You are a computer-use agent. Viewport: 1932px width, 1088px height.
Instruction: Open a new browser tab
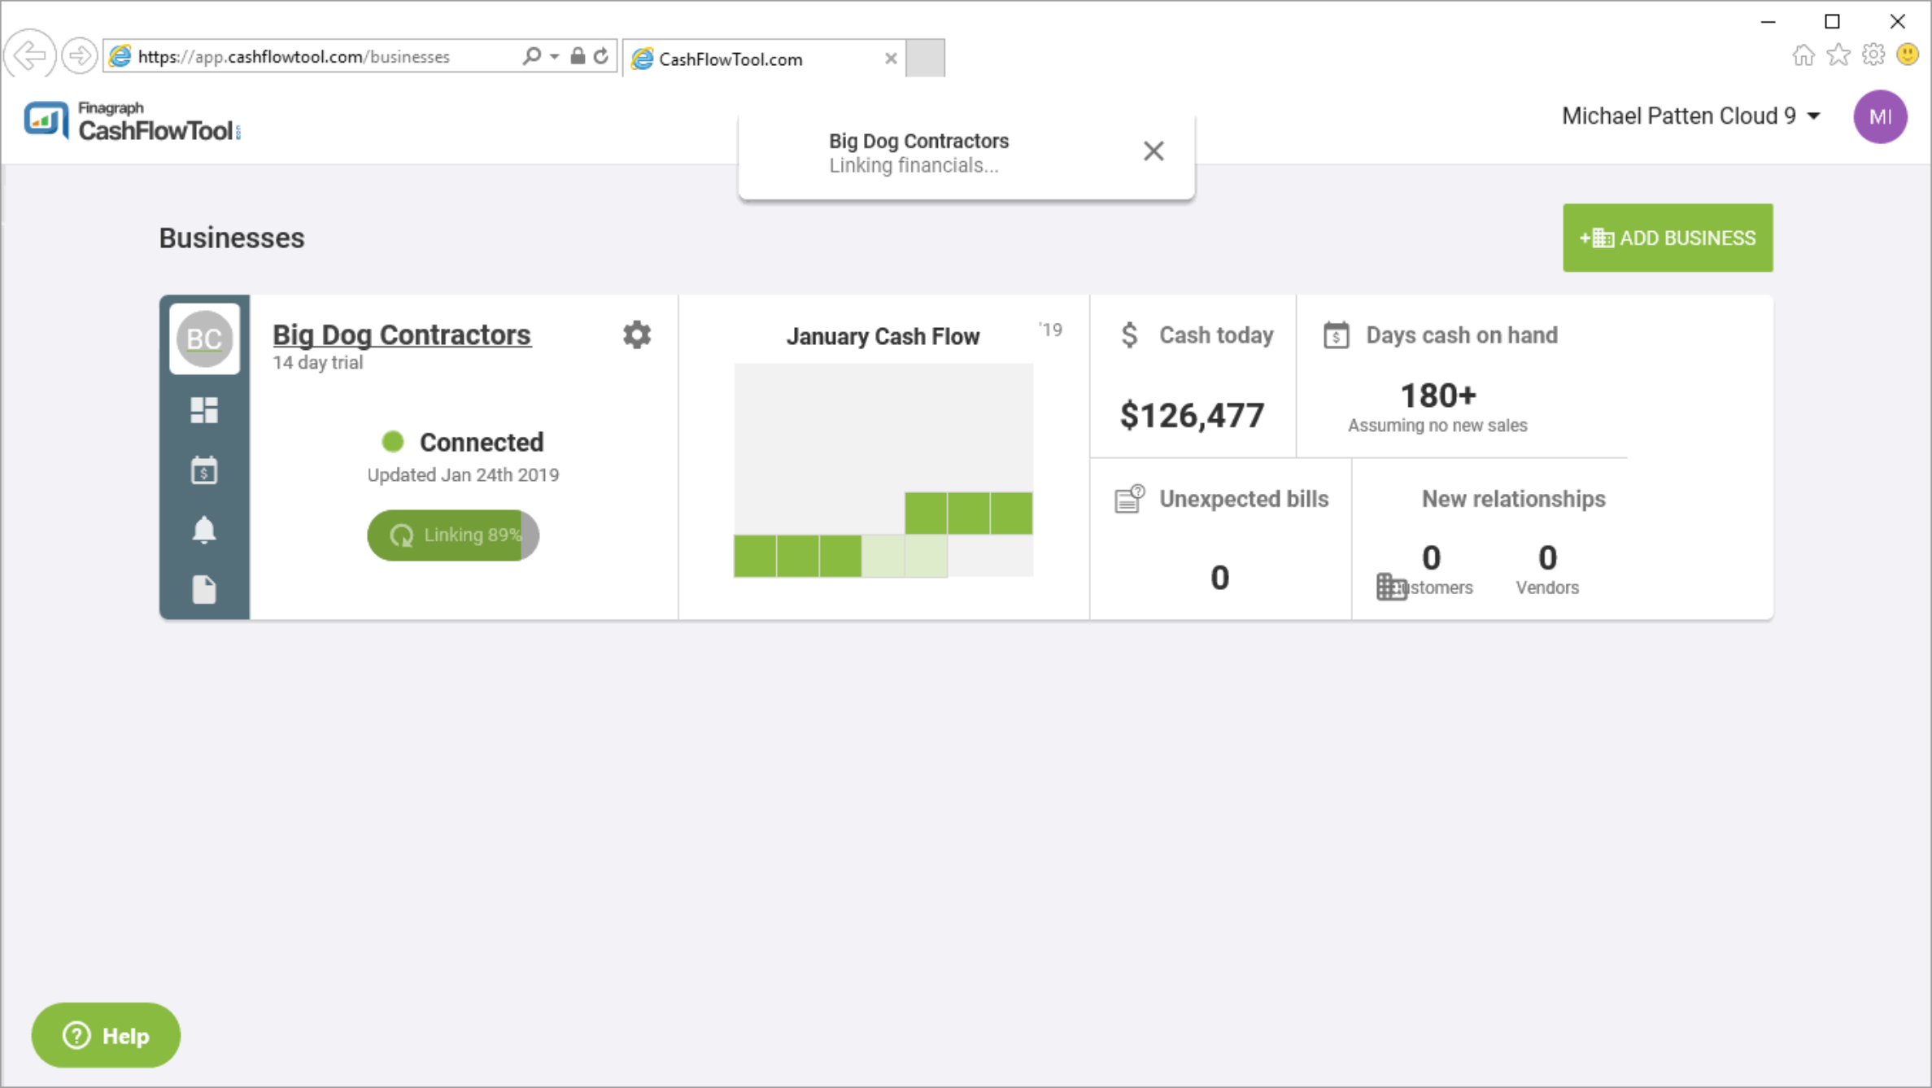925,59
